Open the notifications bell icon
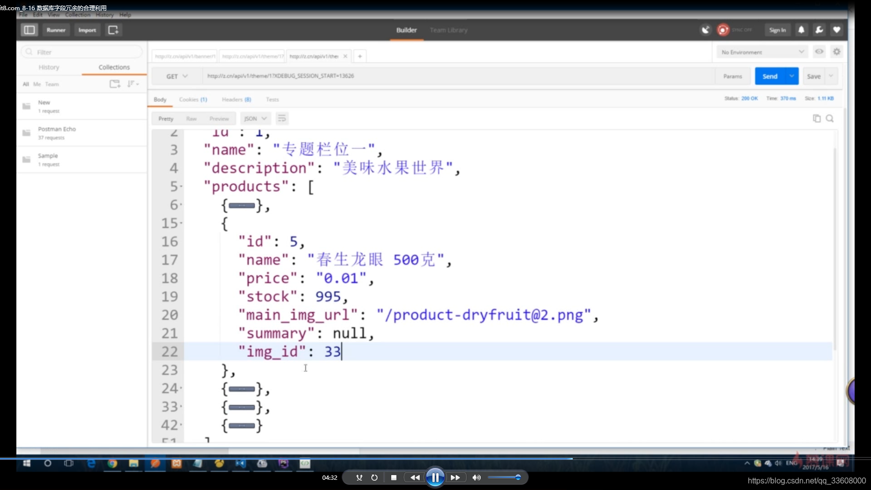871x490 pixels. pyautogui.click(x=801, y=30)
